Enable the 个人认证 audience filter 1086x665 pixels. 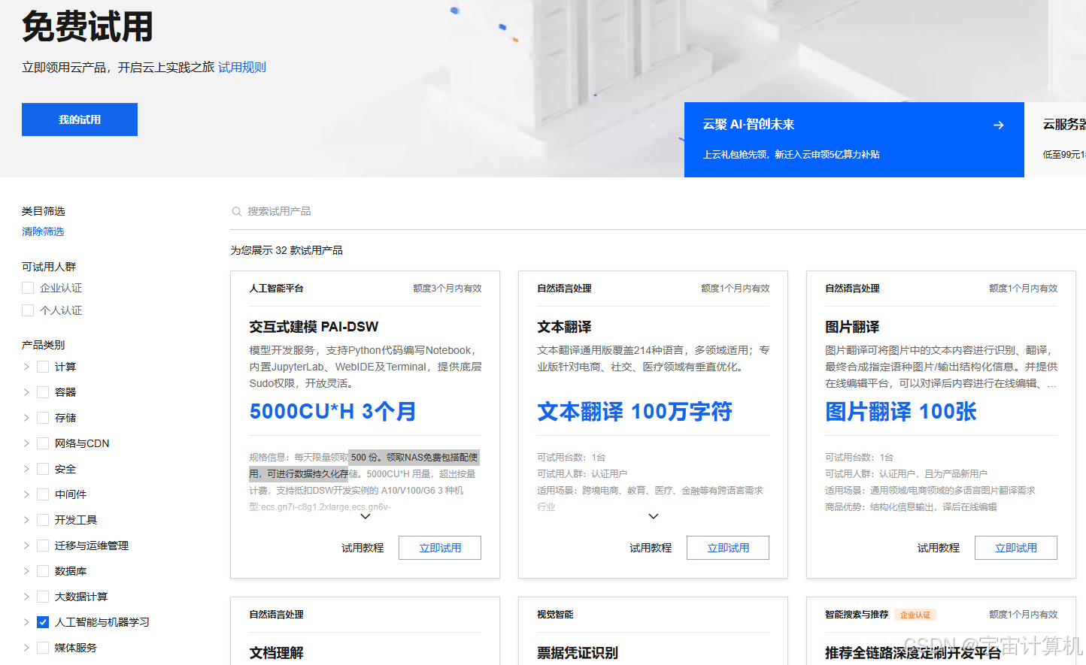[28, 308]
